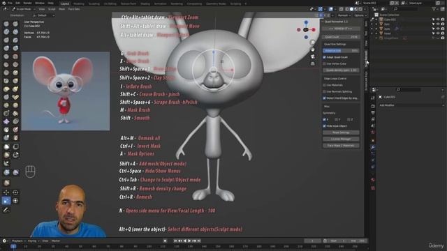Open the Sculpt Mode dropdown
The height and width of the screenshot is (251, 447).
click(23, 9)
